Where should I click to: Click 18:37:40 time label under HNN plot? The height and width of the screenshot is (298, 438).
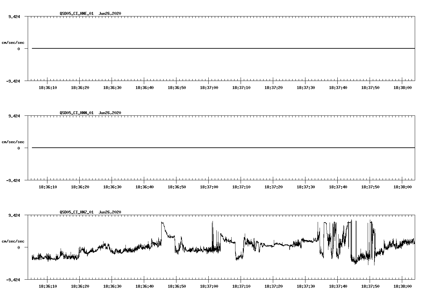[x=338, y=187]
